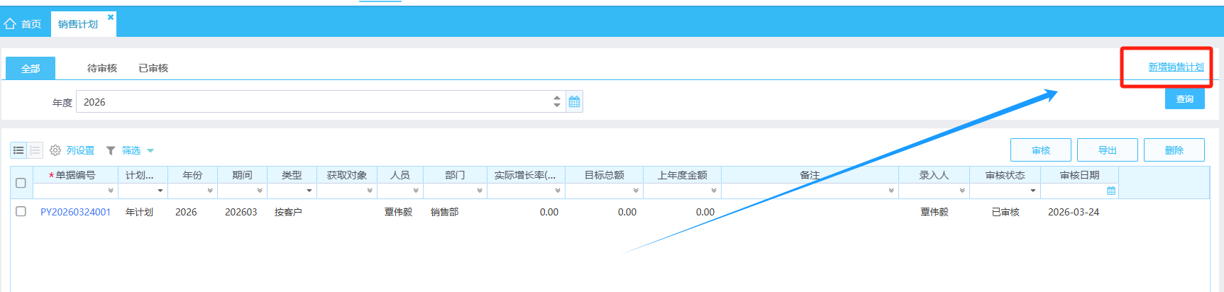Click the 202603 period cell
This screenshot has height=292, width=1224.
[241, 212]
